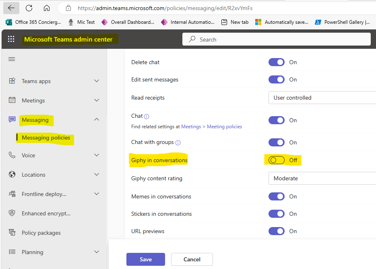Show info tooltip next to Chat with groups
The height and width of the screenshot is (269, 376).
pos(178,143)
